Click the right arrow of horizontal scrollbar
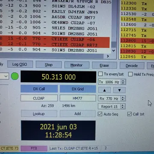Image resolution: width=154 pixels, height=154 pixels. [x=108, y=56]
